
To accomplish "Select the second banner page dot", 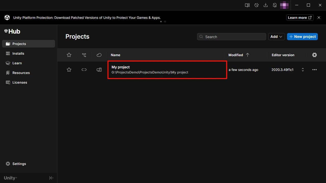I will (x=165, y=22).
